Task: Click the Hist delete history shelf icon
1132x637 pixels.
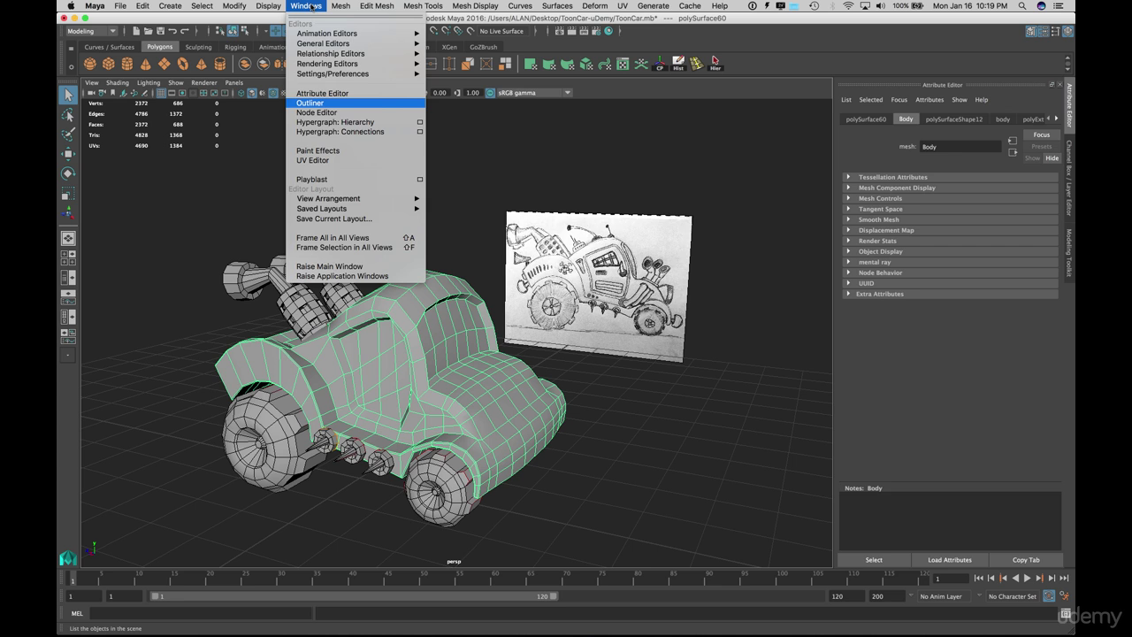Action: 678,64
